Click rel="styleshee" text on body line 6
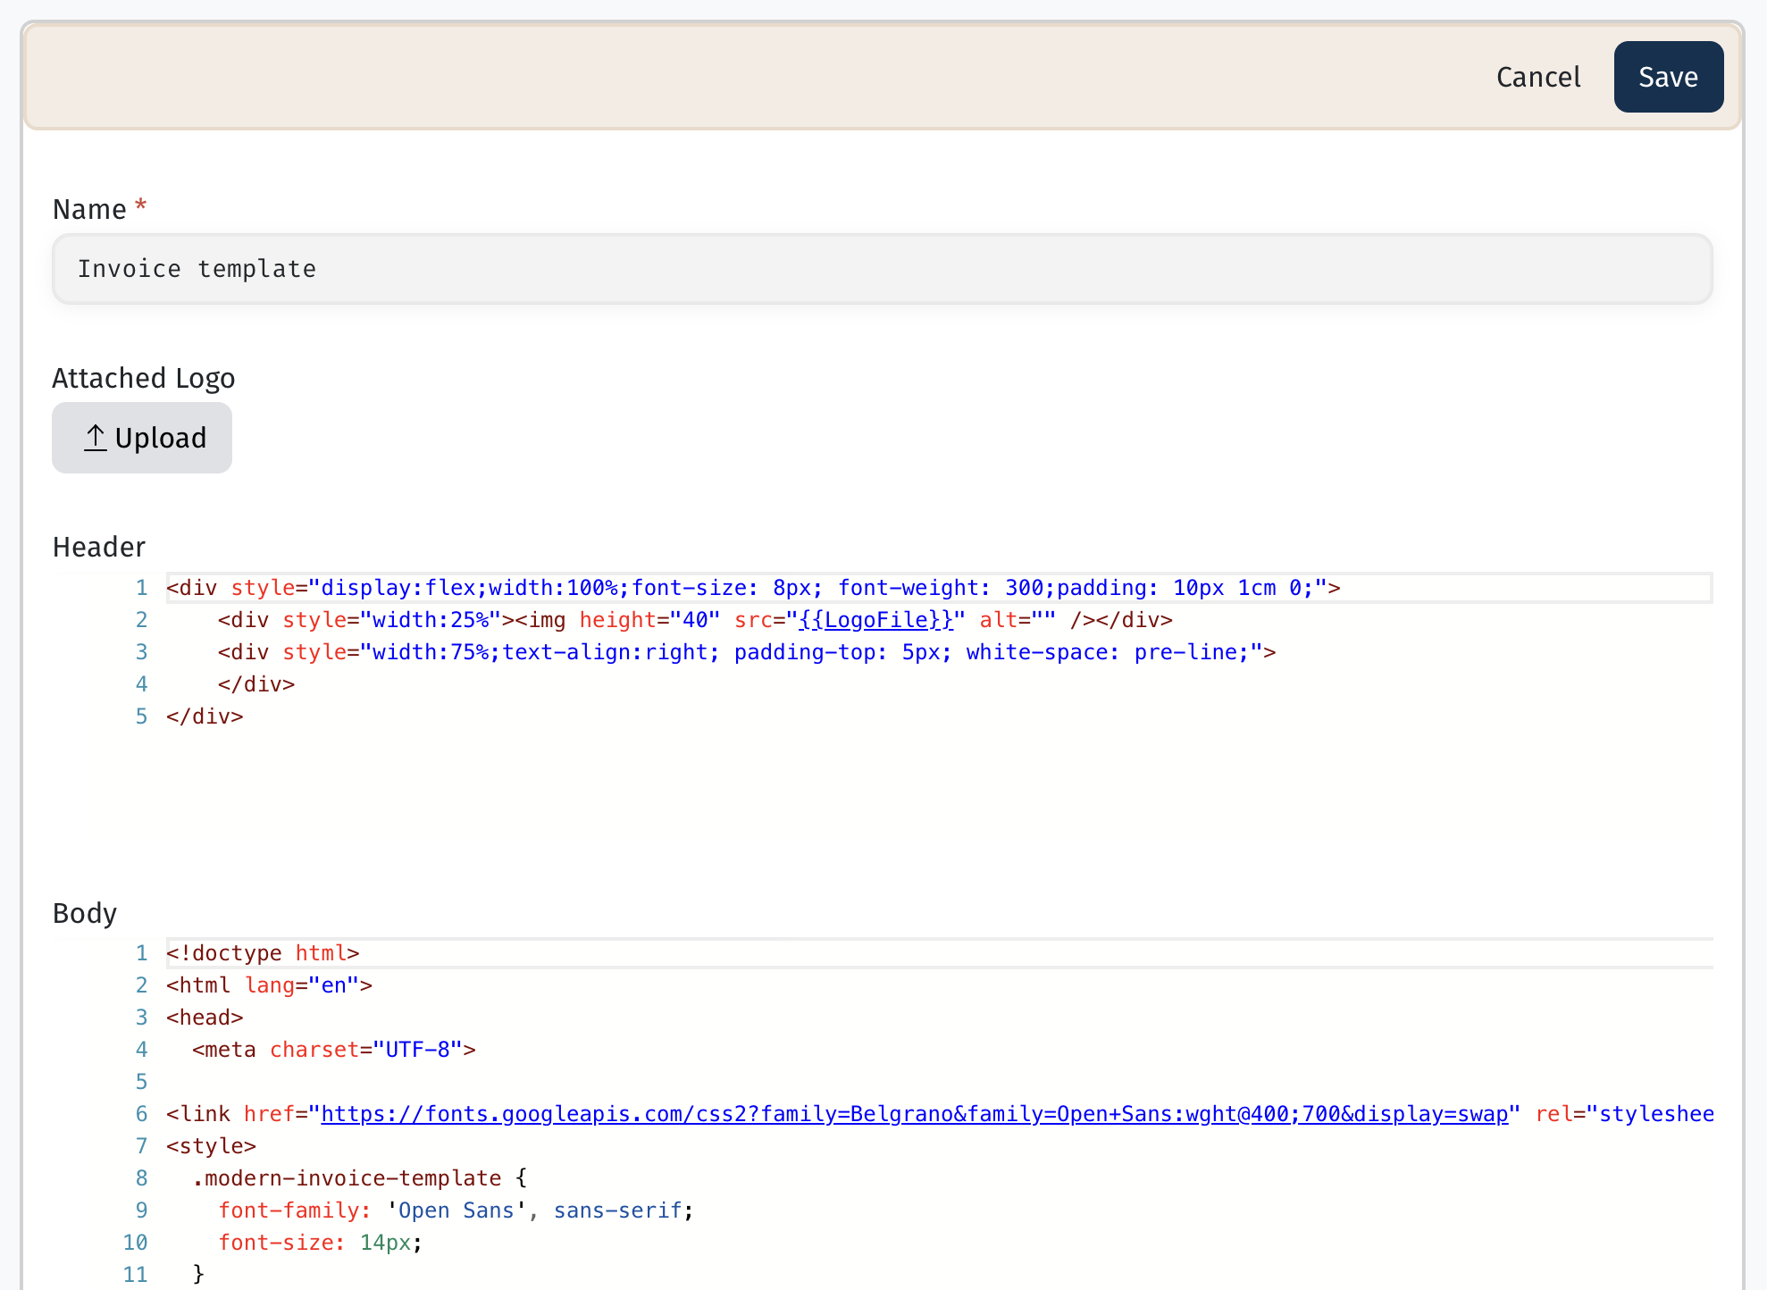The width and height of the screenshot is (1767, 1290). [1625, 1114]
